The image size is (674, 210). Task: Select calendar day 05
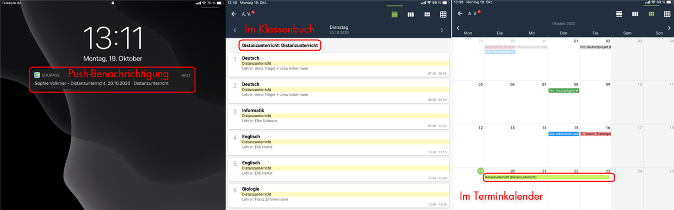click(x=480, y=84)
